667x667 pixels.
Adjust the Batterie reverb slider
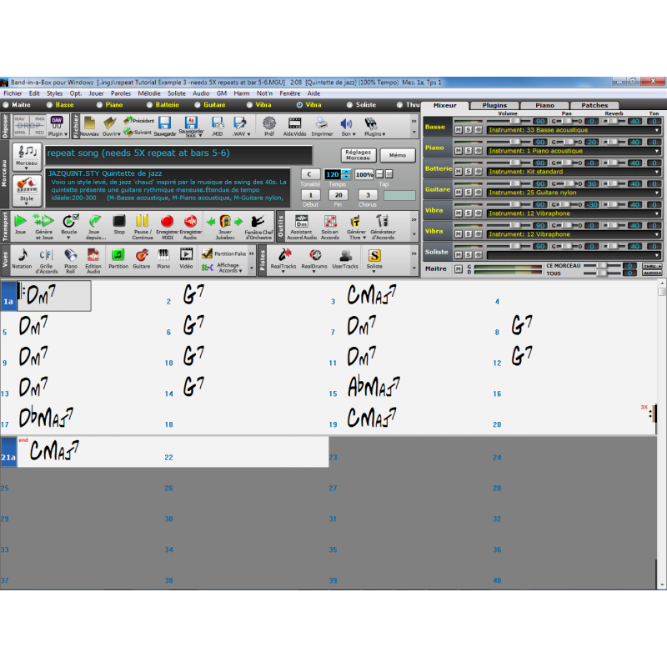click(x=614, y=163)
